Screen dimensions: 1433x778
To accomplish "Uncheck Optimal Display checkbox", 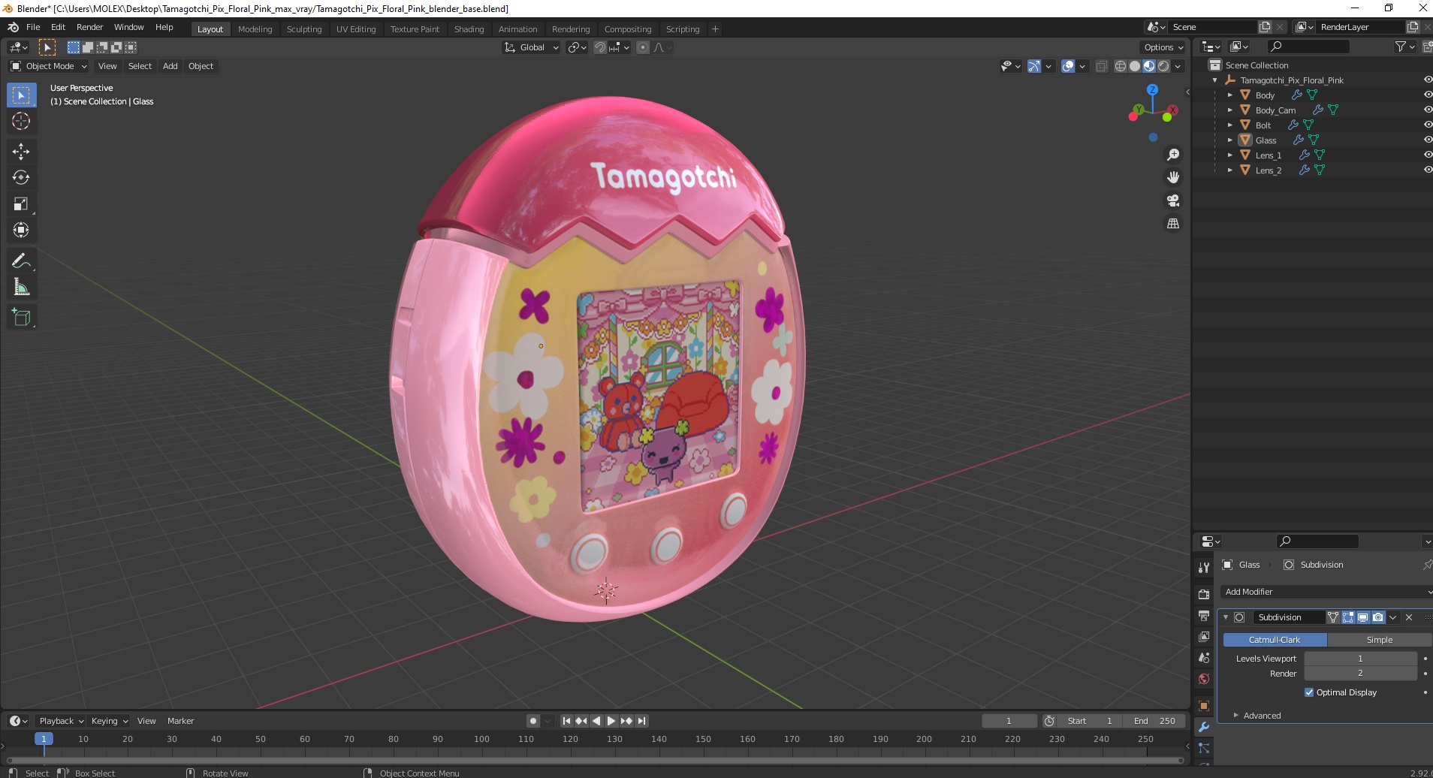I will click(1309, 692).
